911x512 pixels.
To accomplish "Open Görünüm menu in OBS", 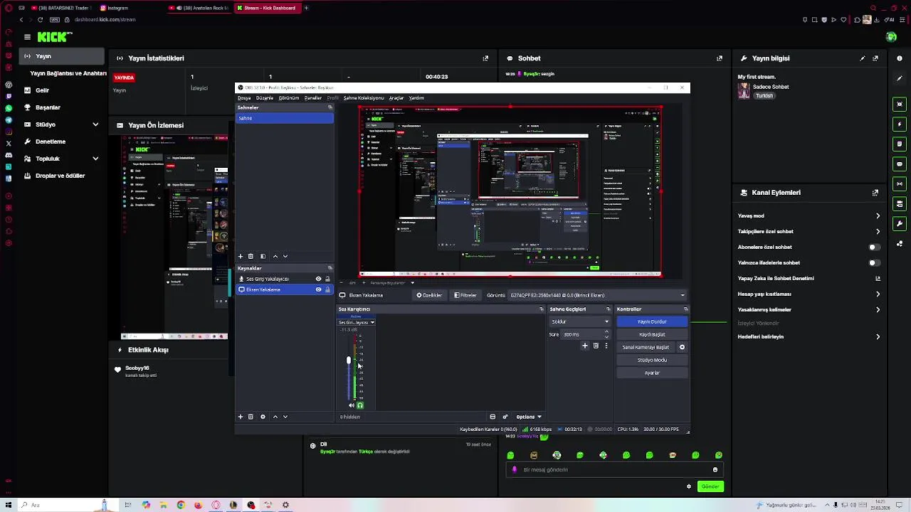I will [289, 98].
